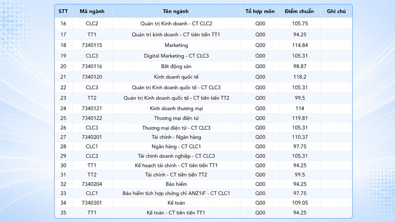
Task: Click code CLC3 in the Digital Marketing row
Action: pyautogui.click(x=92, y=56)
